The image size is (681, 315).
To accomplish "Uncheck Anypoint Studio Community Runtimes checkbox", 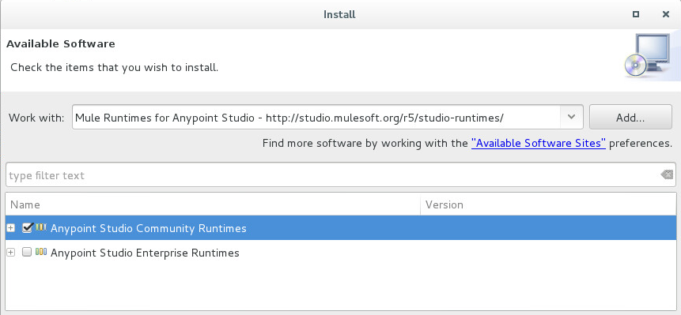I will [x=28, y=227].
